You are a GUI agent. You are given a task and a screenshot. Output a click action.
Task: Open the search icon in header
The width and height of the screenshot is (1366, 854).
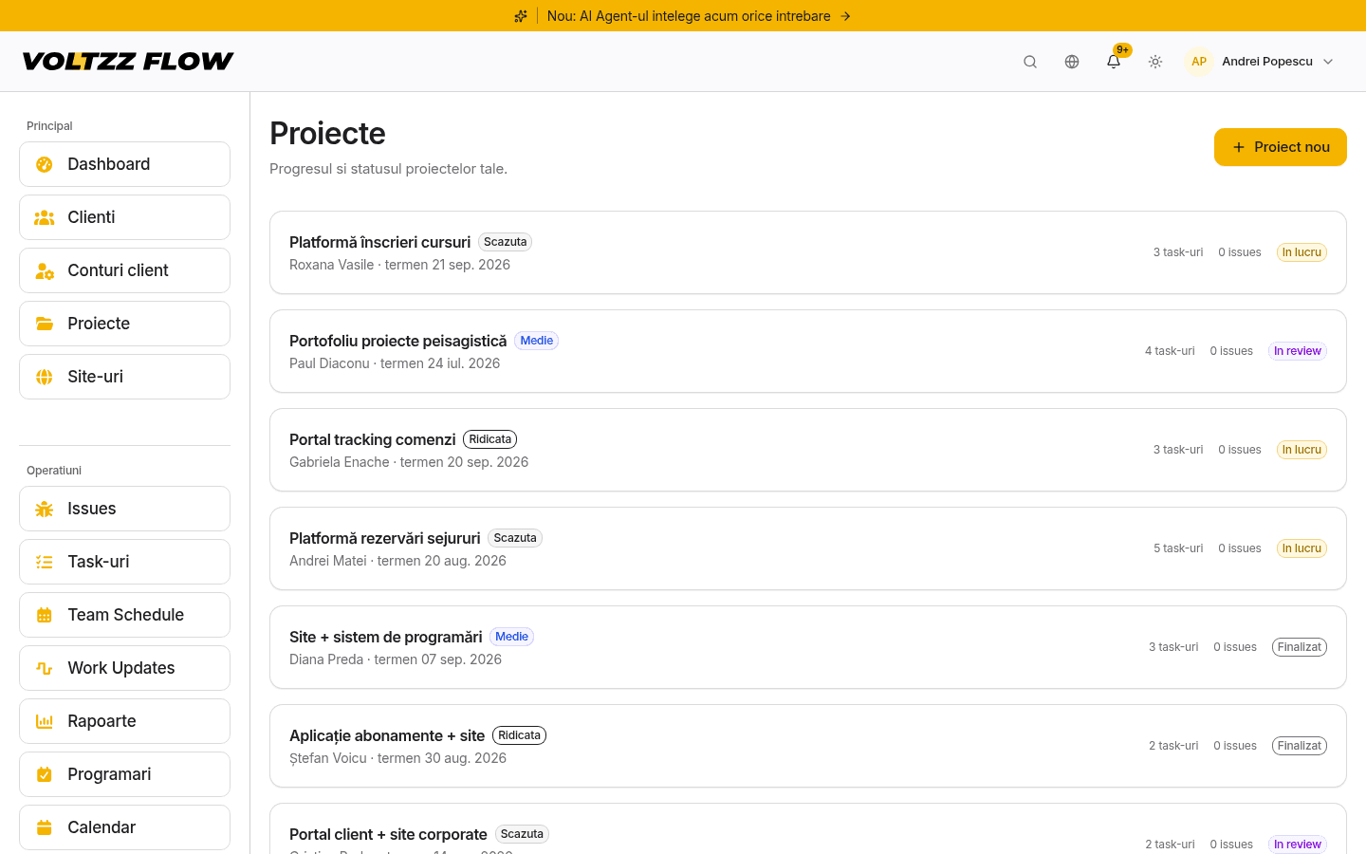(1030, 62)
